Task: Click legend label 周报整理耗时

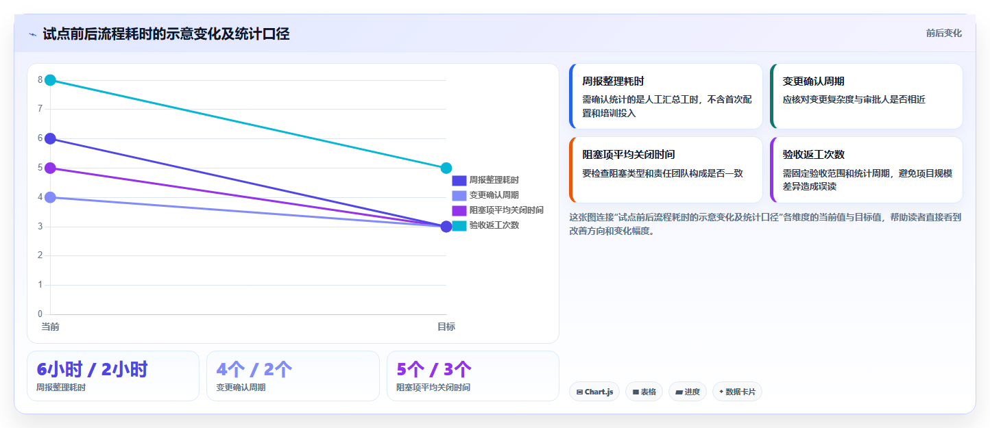Action: coord(494,180)
